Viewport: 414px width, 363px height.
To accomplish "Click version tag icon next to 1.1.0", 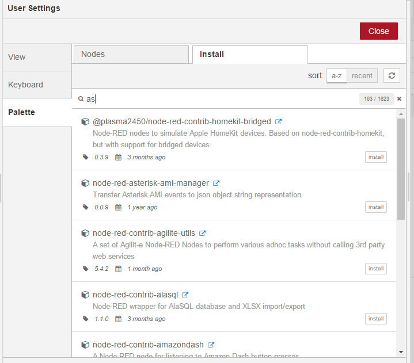I will [x=85, y=319].
